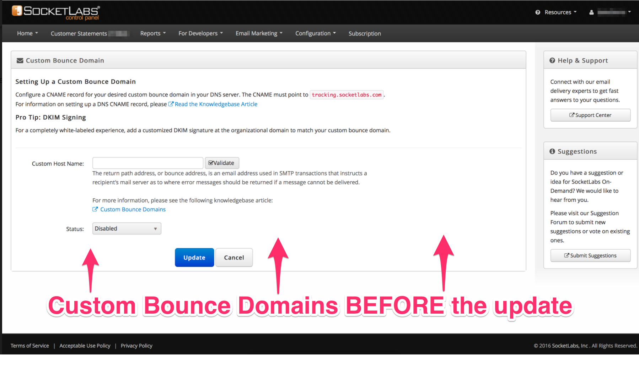Go to the Subscription page
Image resolution: width=639 pixels, height=369 pixels.
pos(365,33)
